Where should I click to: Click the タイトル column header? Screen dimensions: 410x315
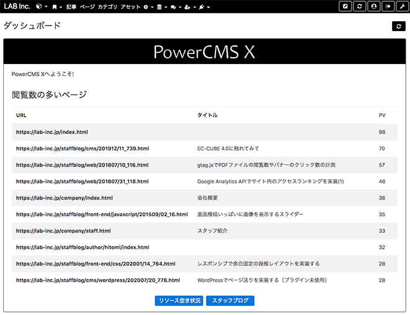[x=207, y=116]
